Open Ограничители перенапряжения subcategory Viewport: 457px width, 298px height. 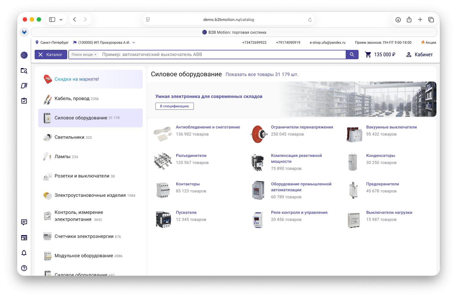coord(302,127)
